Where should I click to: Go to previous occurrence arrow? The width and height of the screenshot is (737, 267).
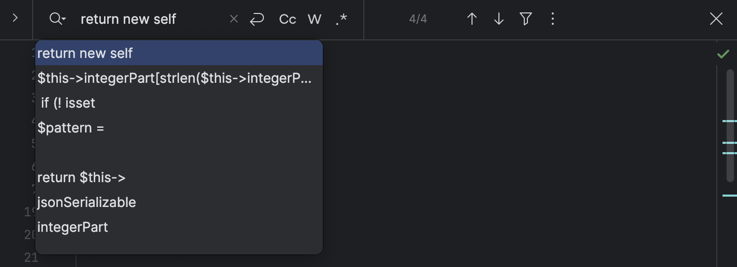(x=471, y=19)
